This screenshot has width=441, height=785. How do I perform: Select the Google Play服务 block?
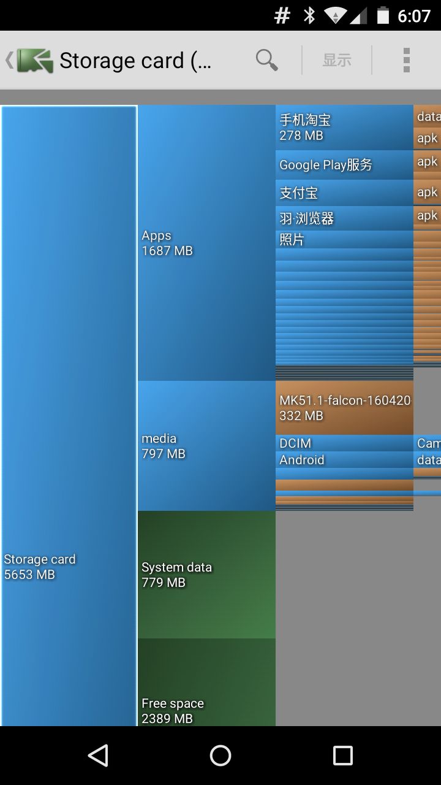tap(344, 165)
